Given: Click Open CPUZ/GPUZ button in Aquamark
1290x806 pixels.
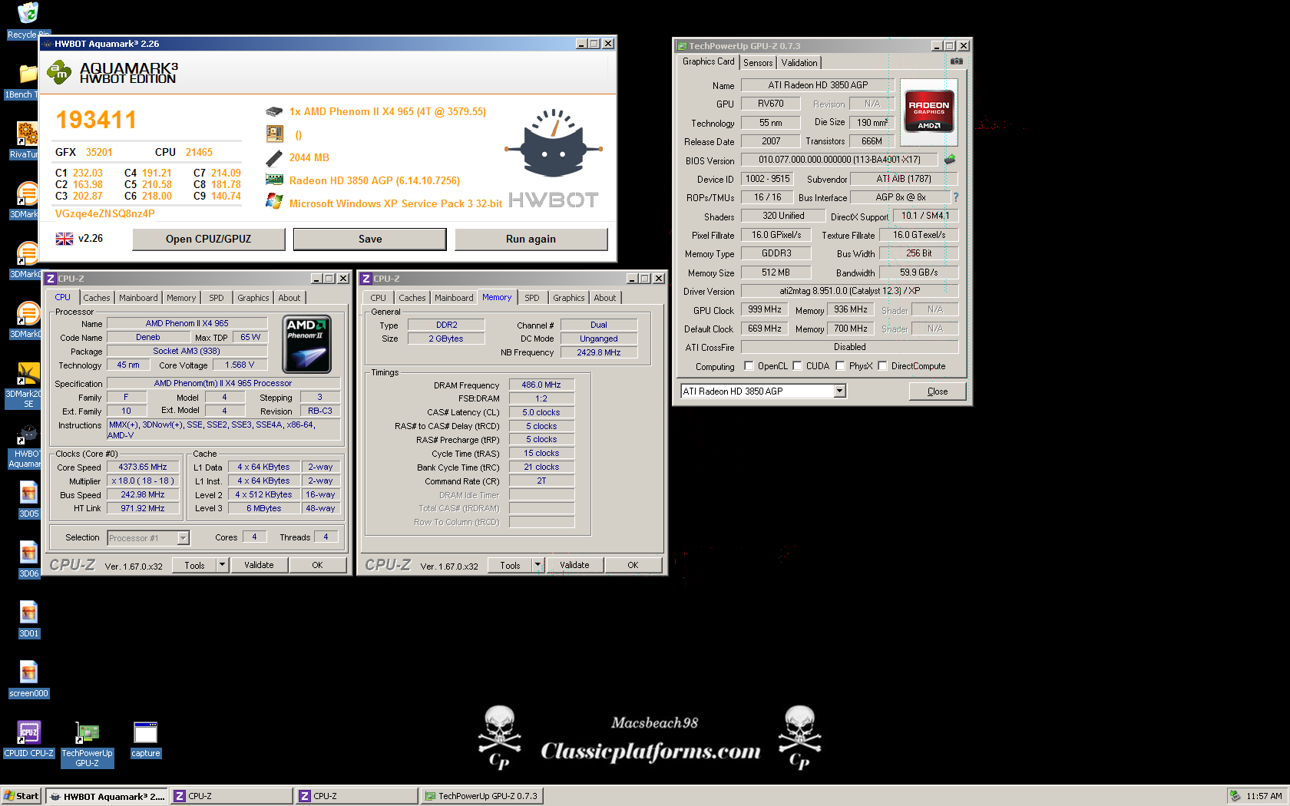Looking at the screenshot, I should click(x=209, y=239).
